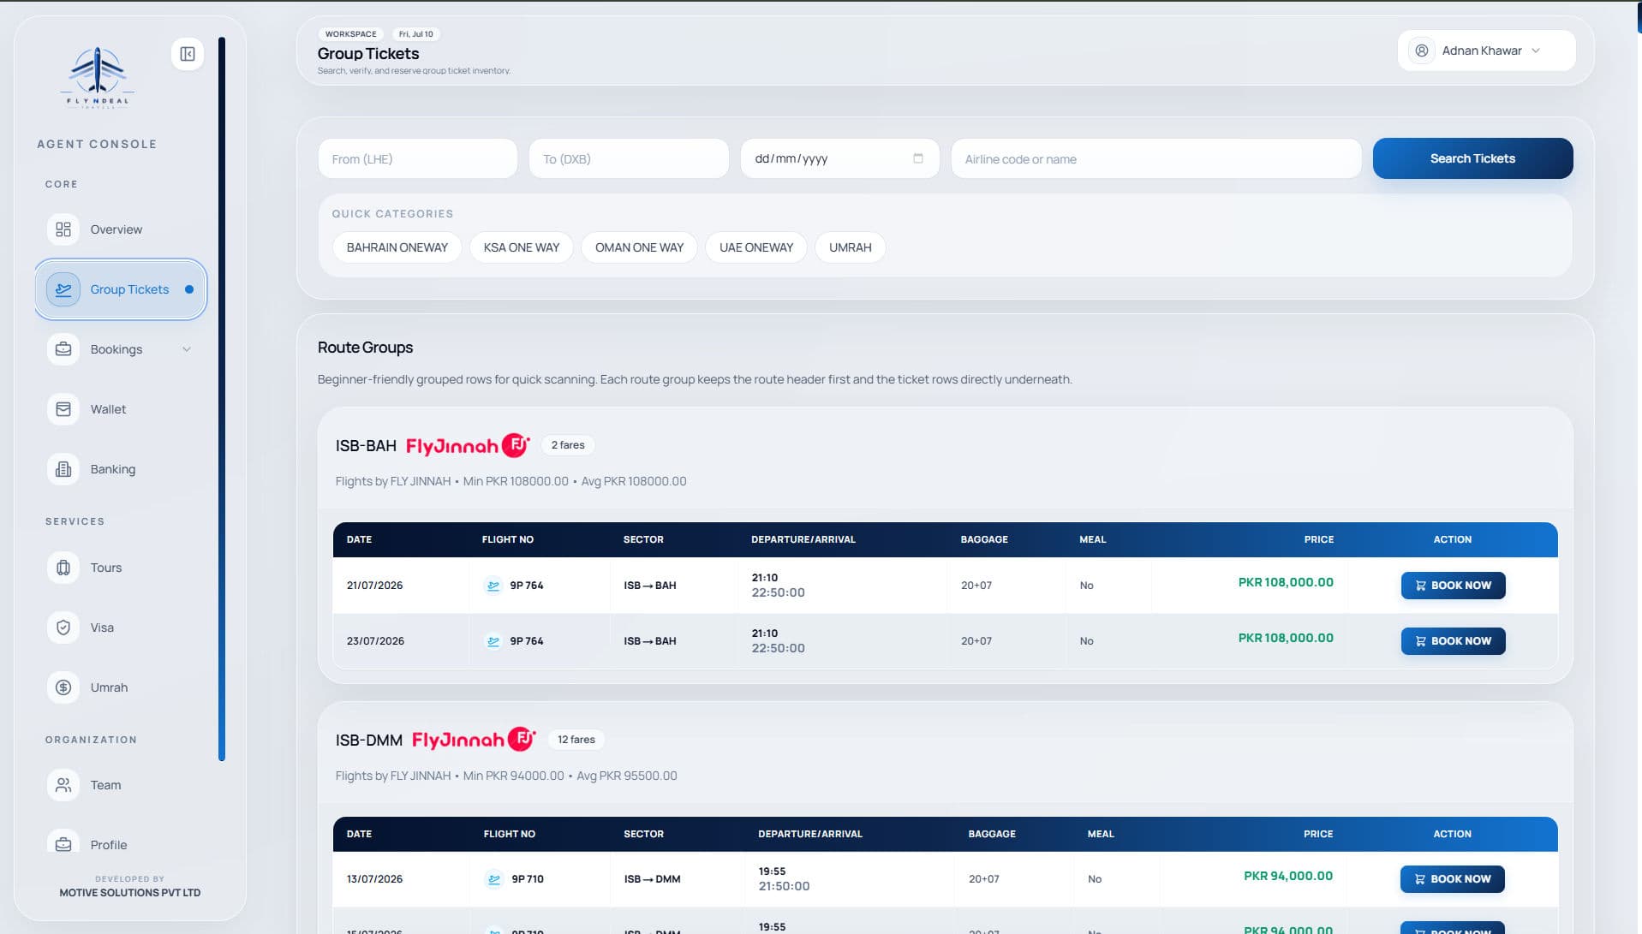Focus the To (DXB) input field
The height and width of the screenshot is (934, 1642).
(629, 158)
